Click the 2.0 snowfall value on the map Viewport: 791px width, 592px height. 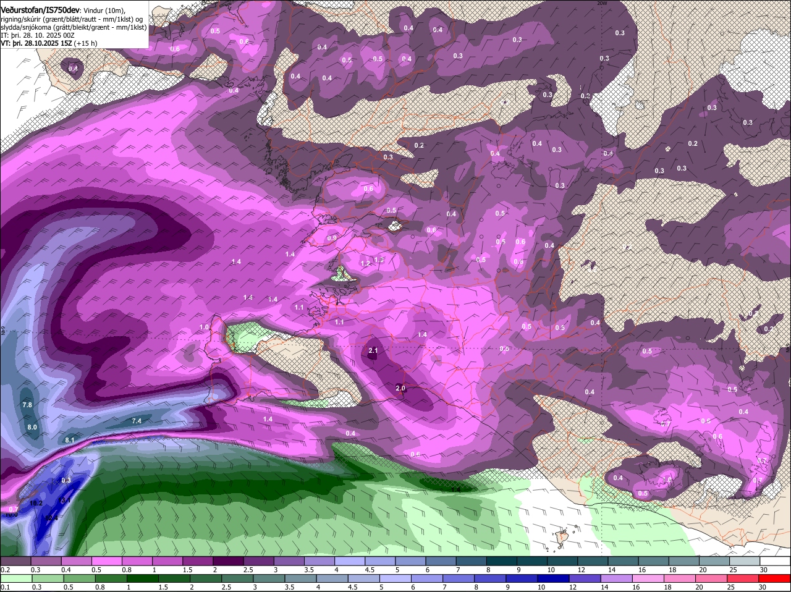click(400, 389)
